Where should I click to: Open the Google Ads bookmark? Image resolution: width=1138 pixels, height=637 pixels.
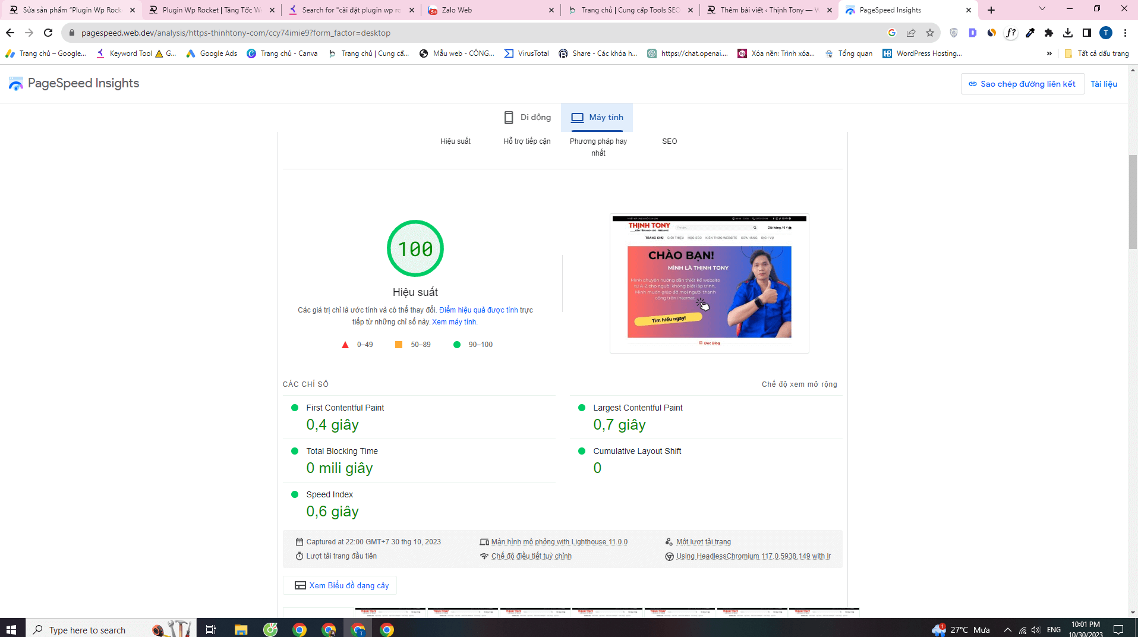pos(212,53)
